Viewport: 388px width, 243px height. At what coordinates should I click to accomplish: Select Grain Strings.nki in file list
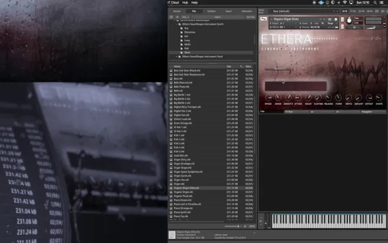[x=183, y=123]
